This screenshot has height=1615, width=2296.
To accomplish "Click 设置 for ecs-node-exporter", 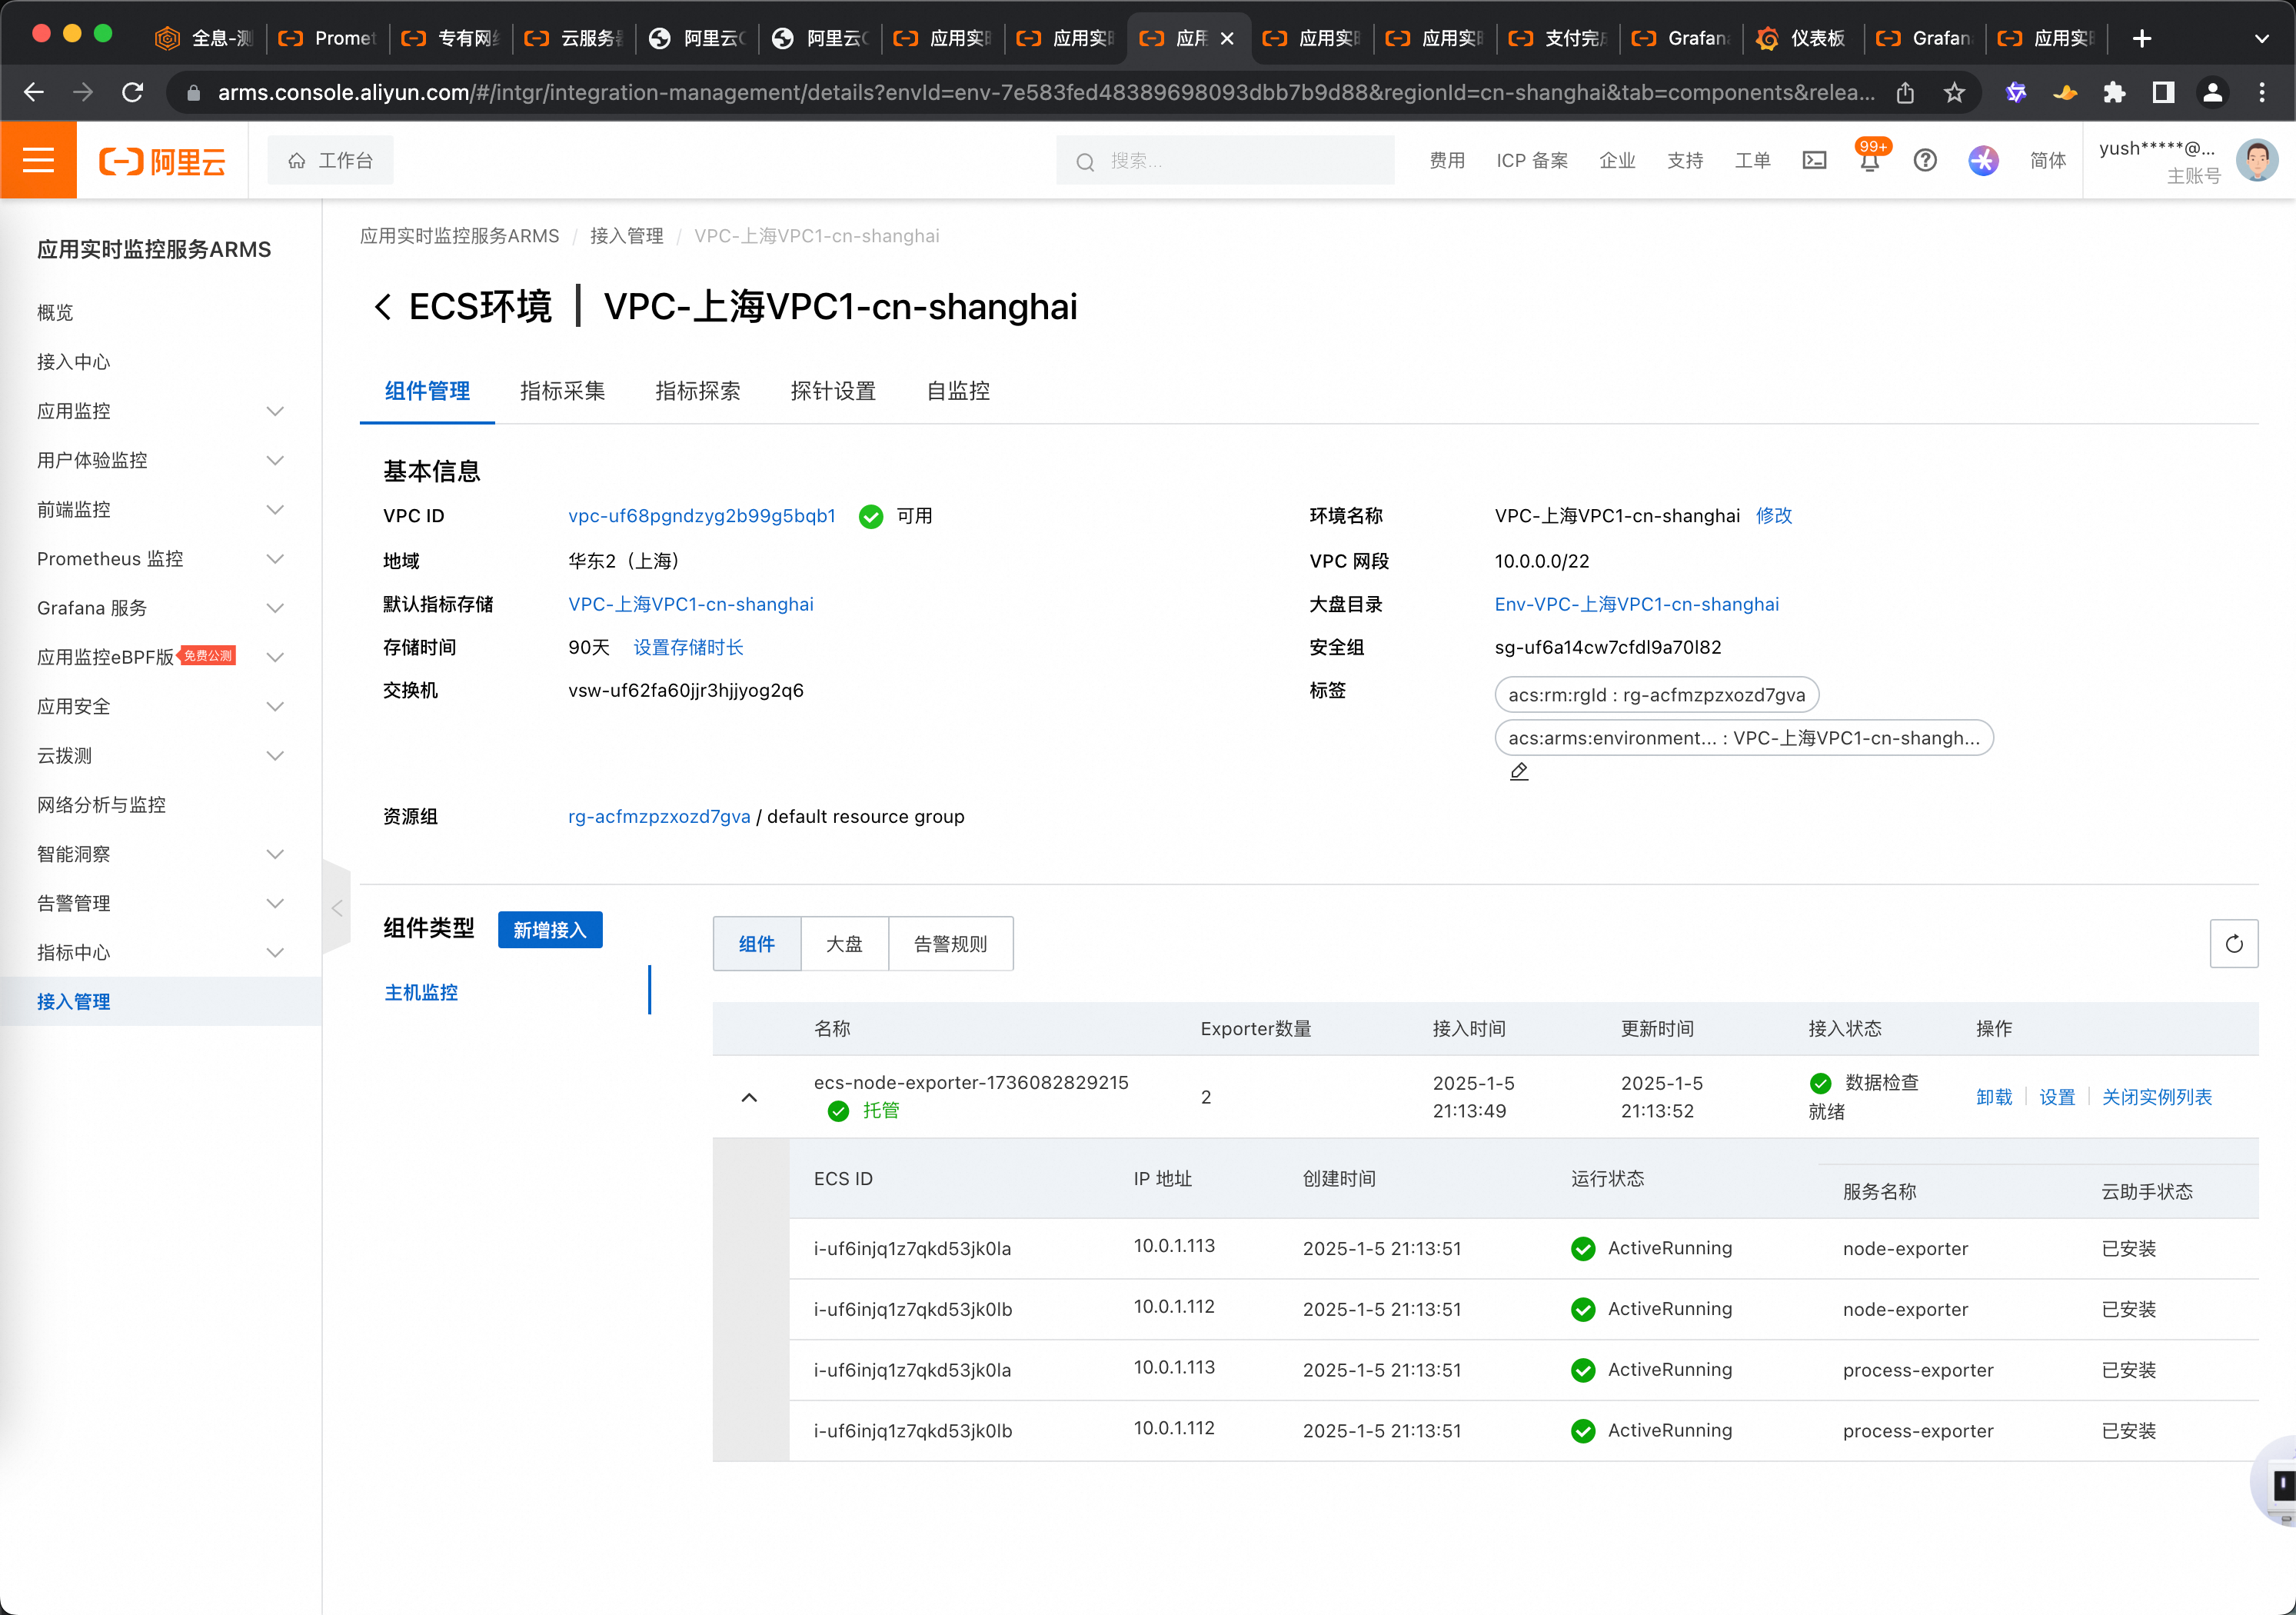I will 2057,1097.
